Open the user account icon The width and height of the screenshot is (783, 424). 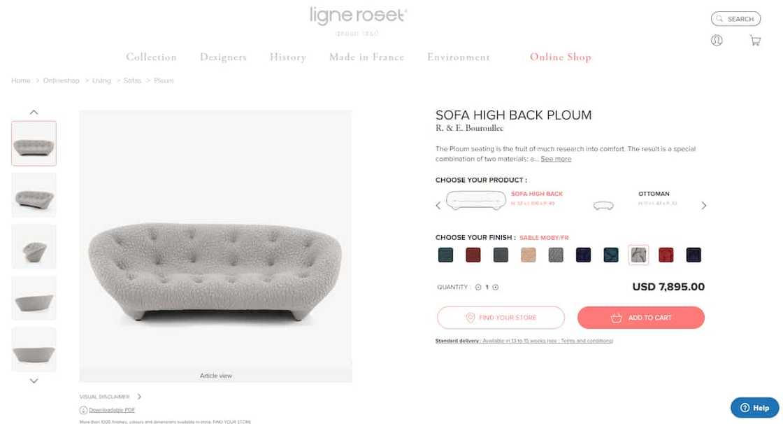[717, 41]
